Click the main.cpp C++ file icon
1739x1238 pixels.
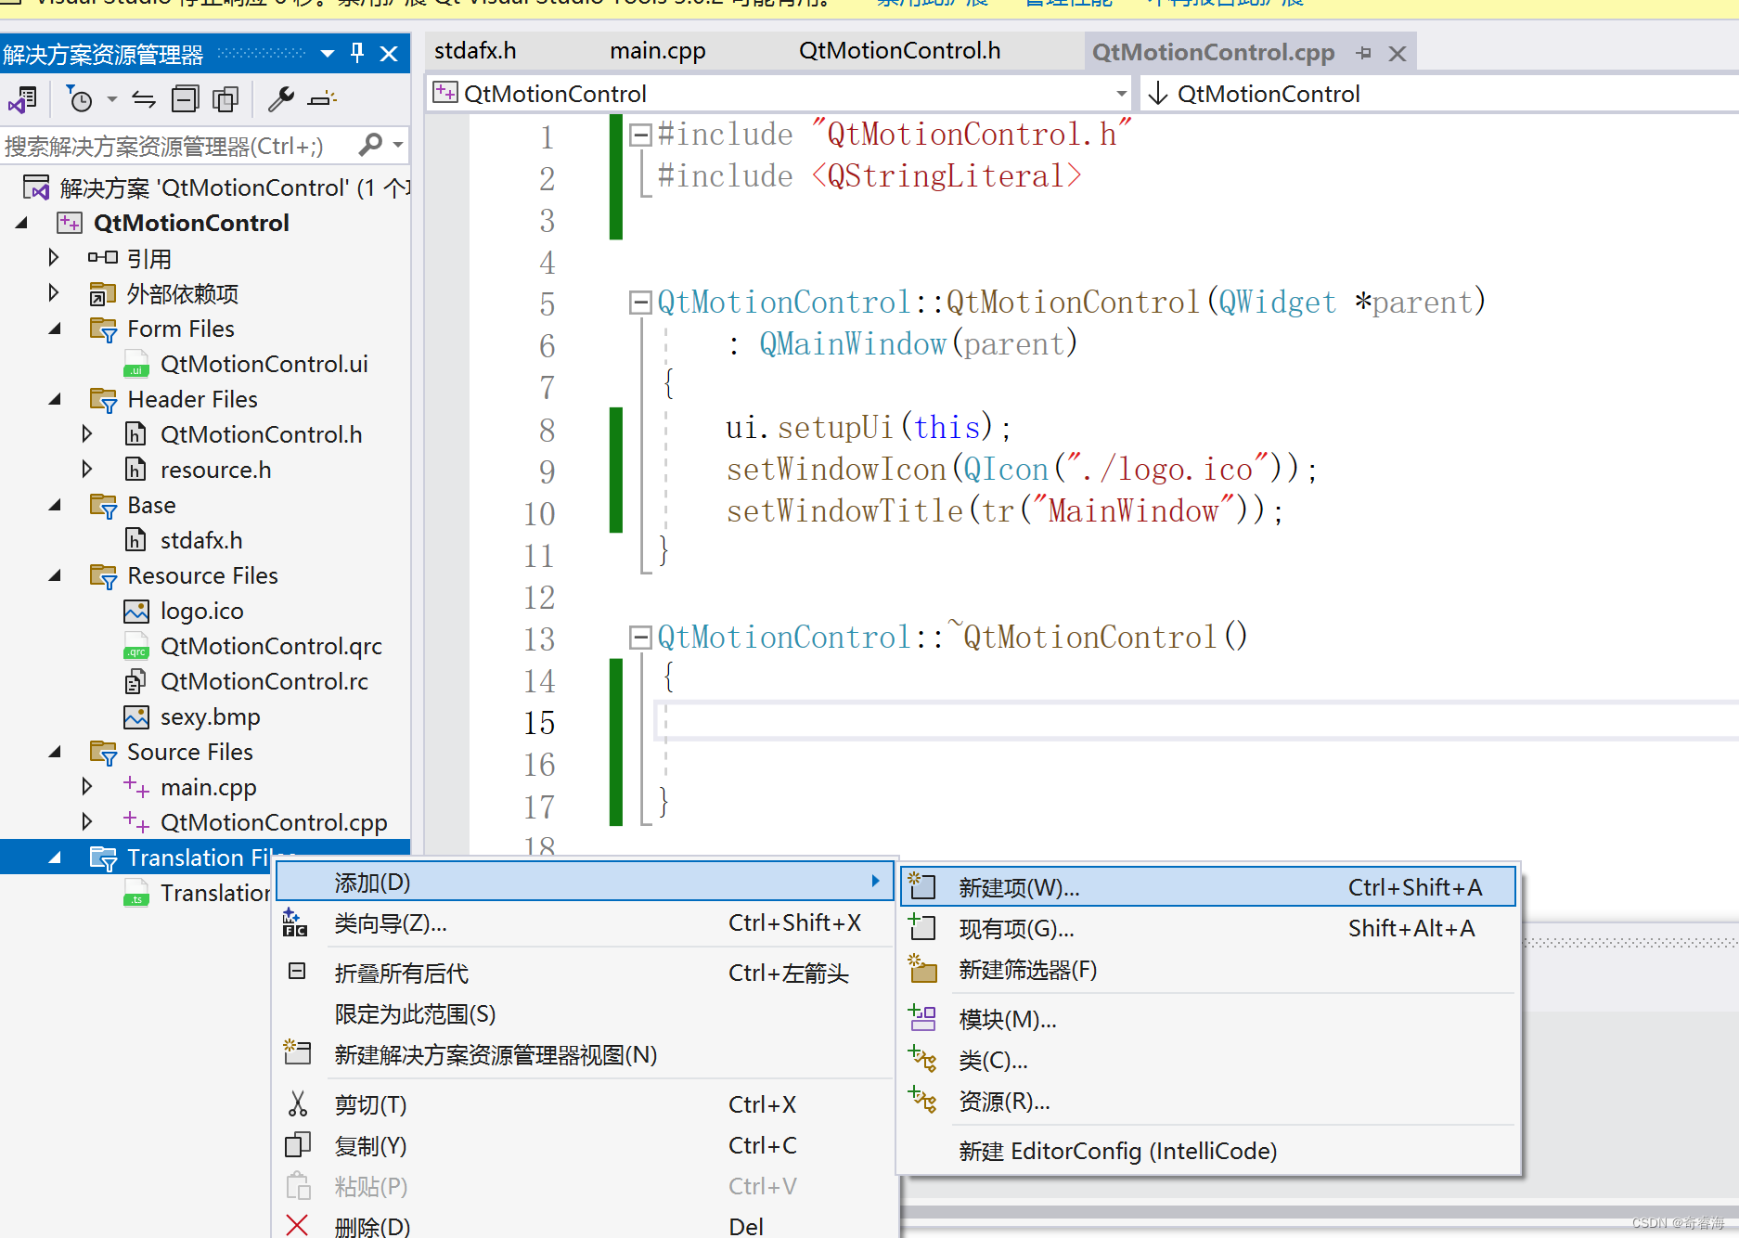pos(136,787)
